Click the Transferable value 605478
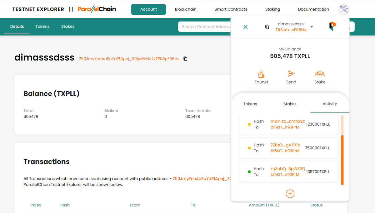Image resolution: width=375 pixels, height=213 pixels. click(192, 116)
